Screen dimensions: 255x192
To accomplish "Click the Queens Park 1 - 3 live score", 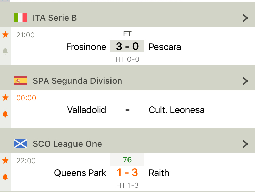I will 128,173.
